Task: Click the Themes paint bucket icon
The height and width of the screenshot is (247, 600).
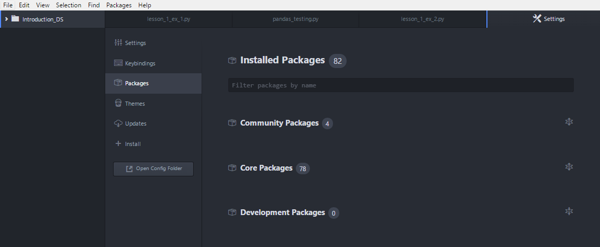Action: pos(118,104)
